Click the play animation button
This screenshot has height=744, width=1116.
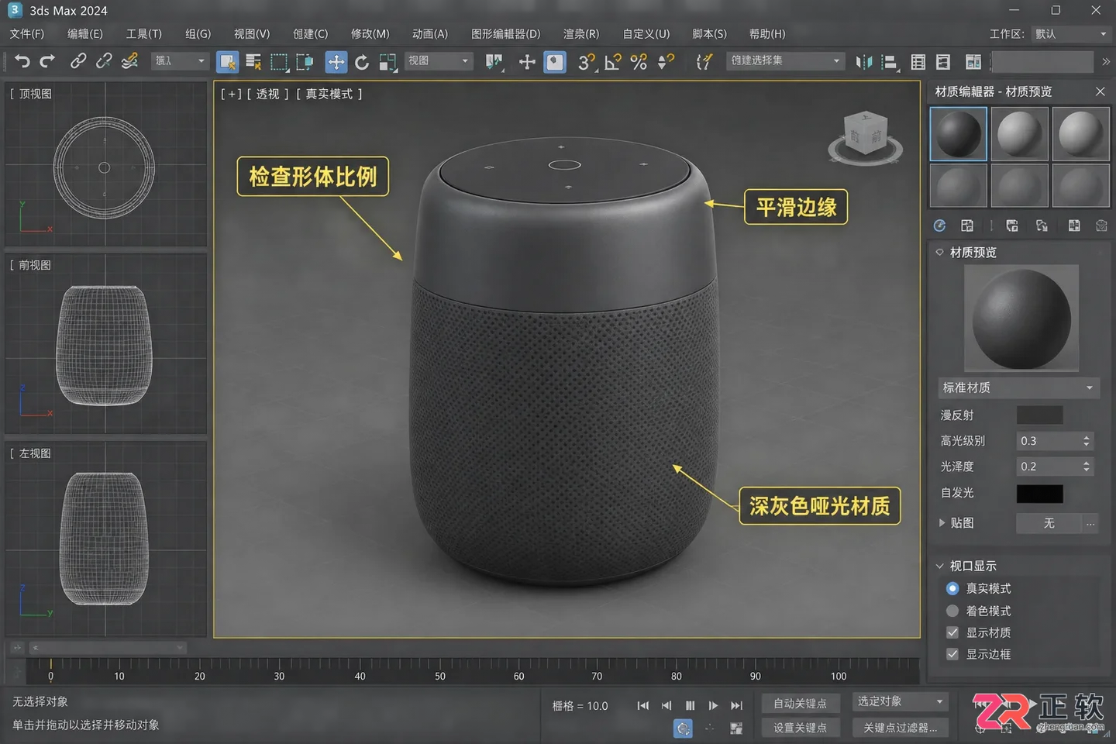click(713, 705)
